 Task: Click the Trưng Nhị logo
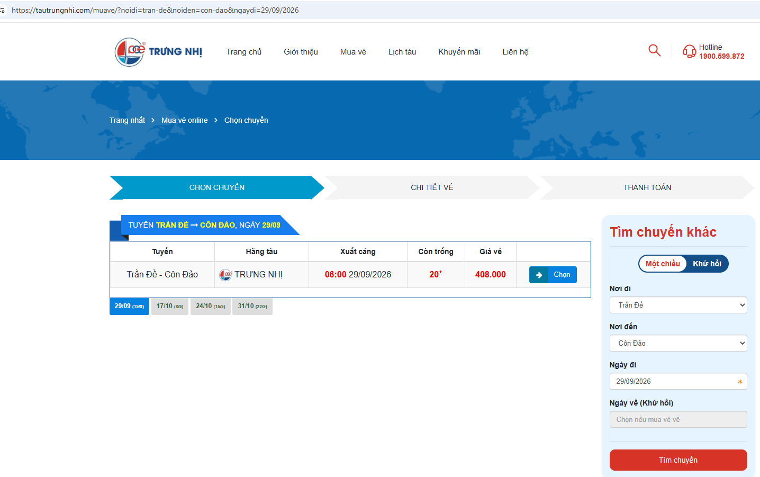point(158,52)
